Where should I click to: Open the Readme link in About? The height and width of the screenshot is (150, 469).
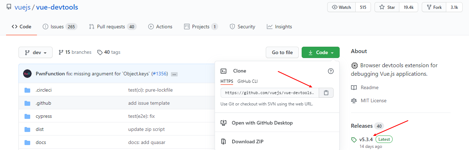pos(370,87)
